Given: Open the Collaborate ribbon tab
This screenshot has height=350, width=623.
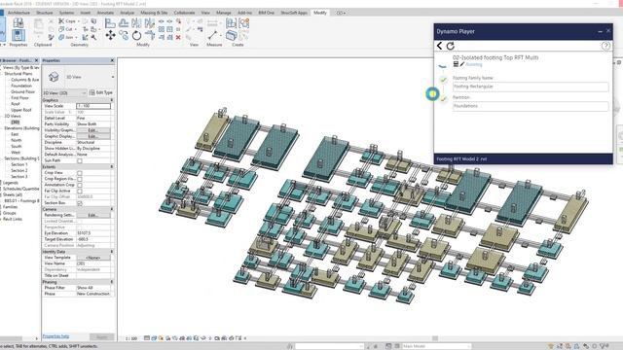Looking at the screenshot, I should coord(184,13).
